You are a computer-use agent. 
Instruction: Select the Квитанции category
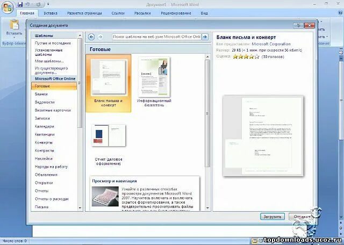click(x=45, y=134)
